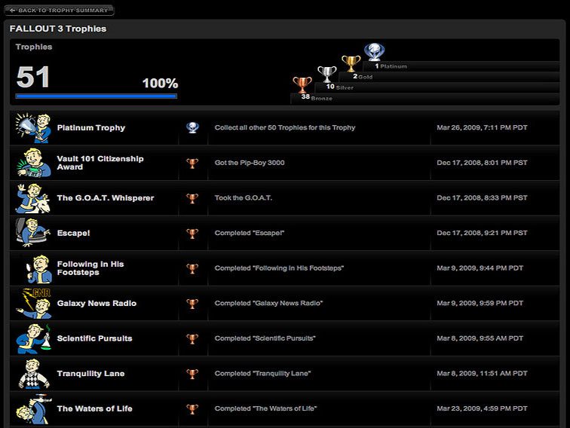The image size is (570, 428).
Task: Click the Tranquility Lane trophy image
Action: [33, 374]
